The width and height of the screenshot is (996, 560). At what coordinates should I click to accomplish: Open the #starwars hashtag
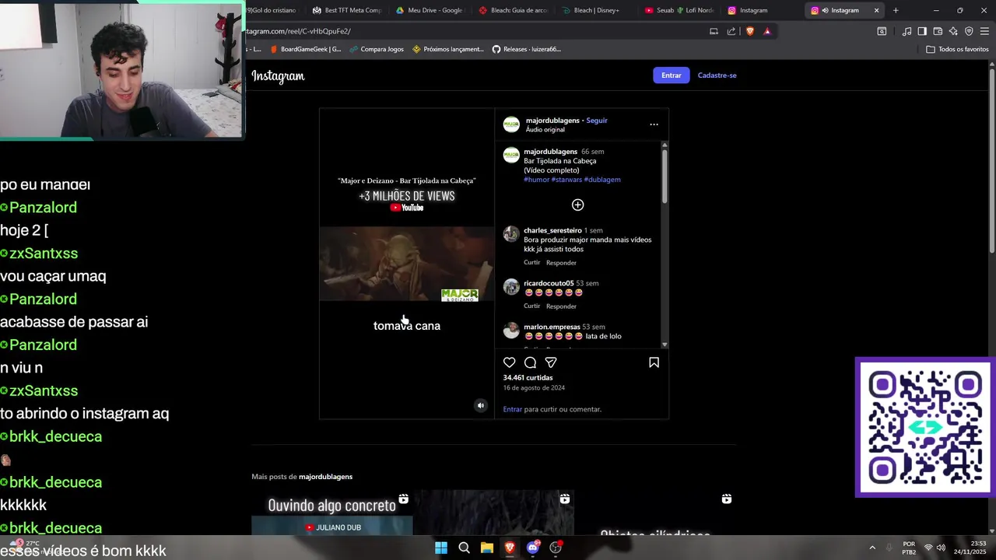566,180
